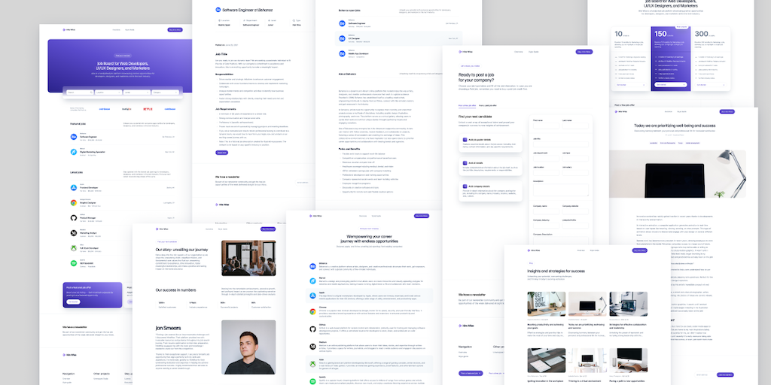Click Xbox icon in companies list page

tap(312, 364)
